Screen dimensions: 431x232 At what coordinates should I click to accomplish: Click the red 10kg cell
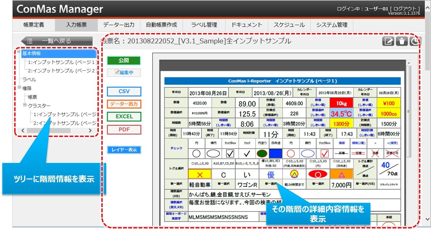(341, 103)
